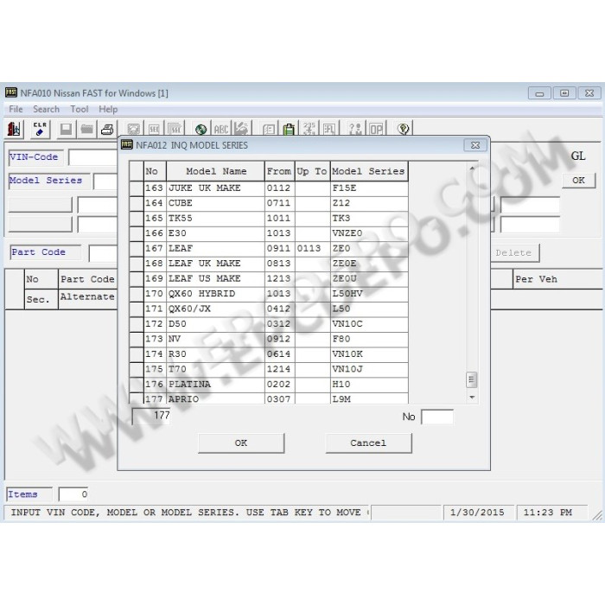The image size is (605, 605).
Task: Close the NFA012 INQ MODEL SERIES dialog
Action: point(475,145)
